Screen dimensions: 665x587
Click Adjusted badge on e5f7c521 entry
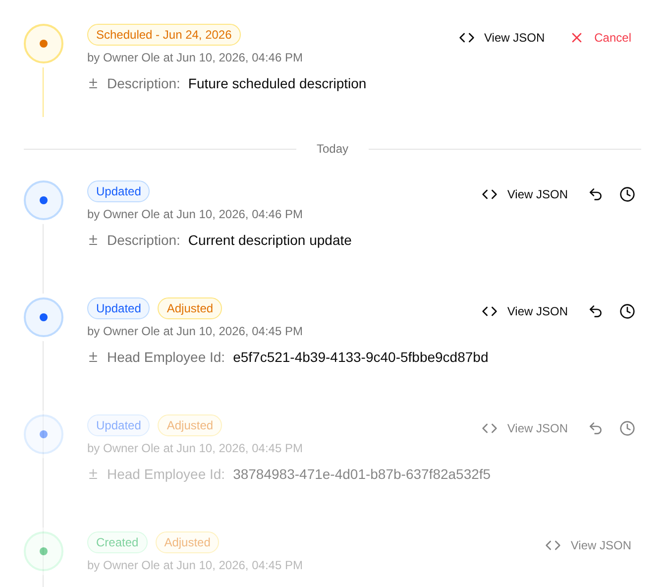pyautogui.click(x=190, y=308)
